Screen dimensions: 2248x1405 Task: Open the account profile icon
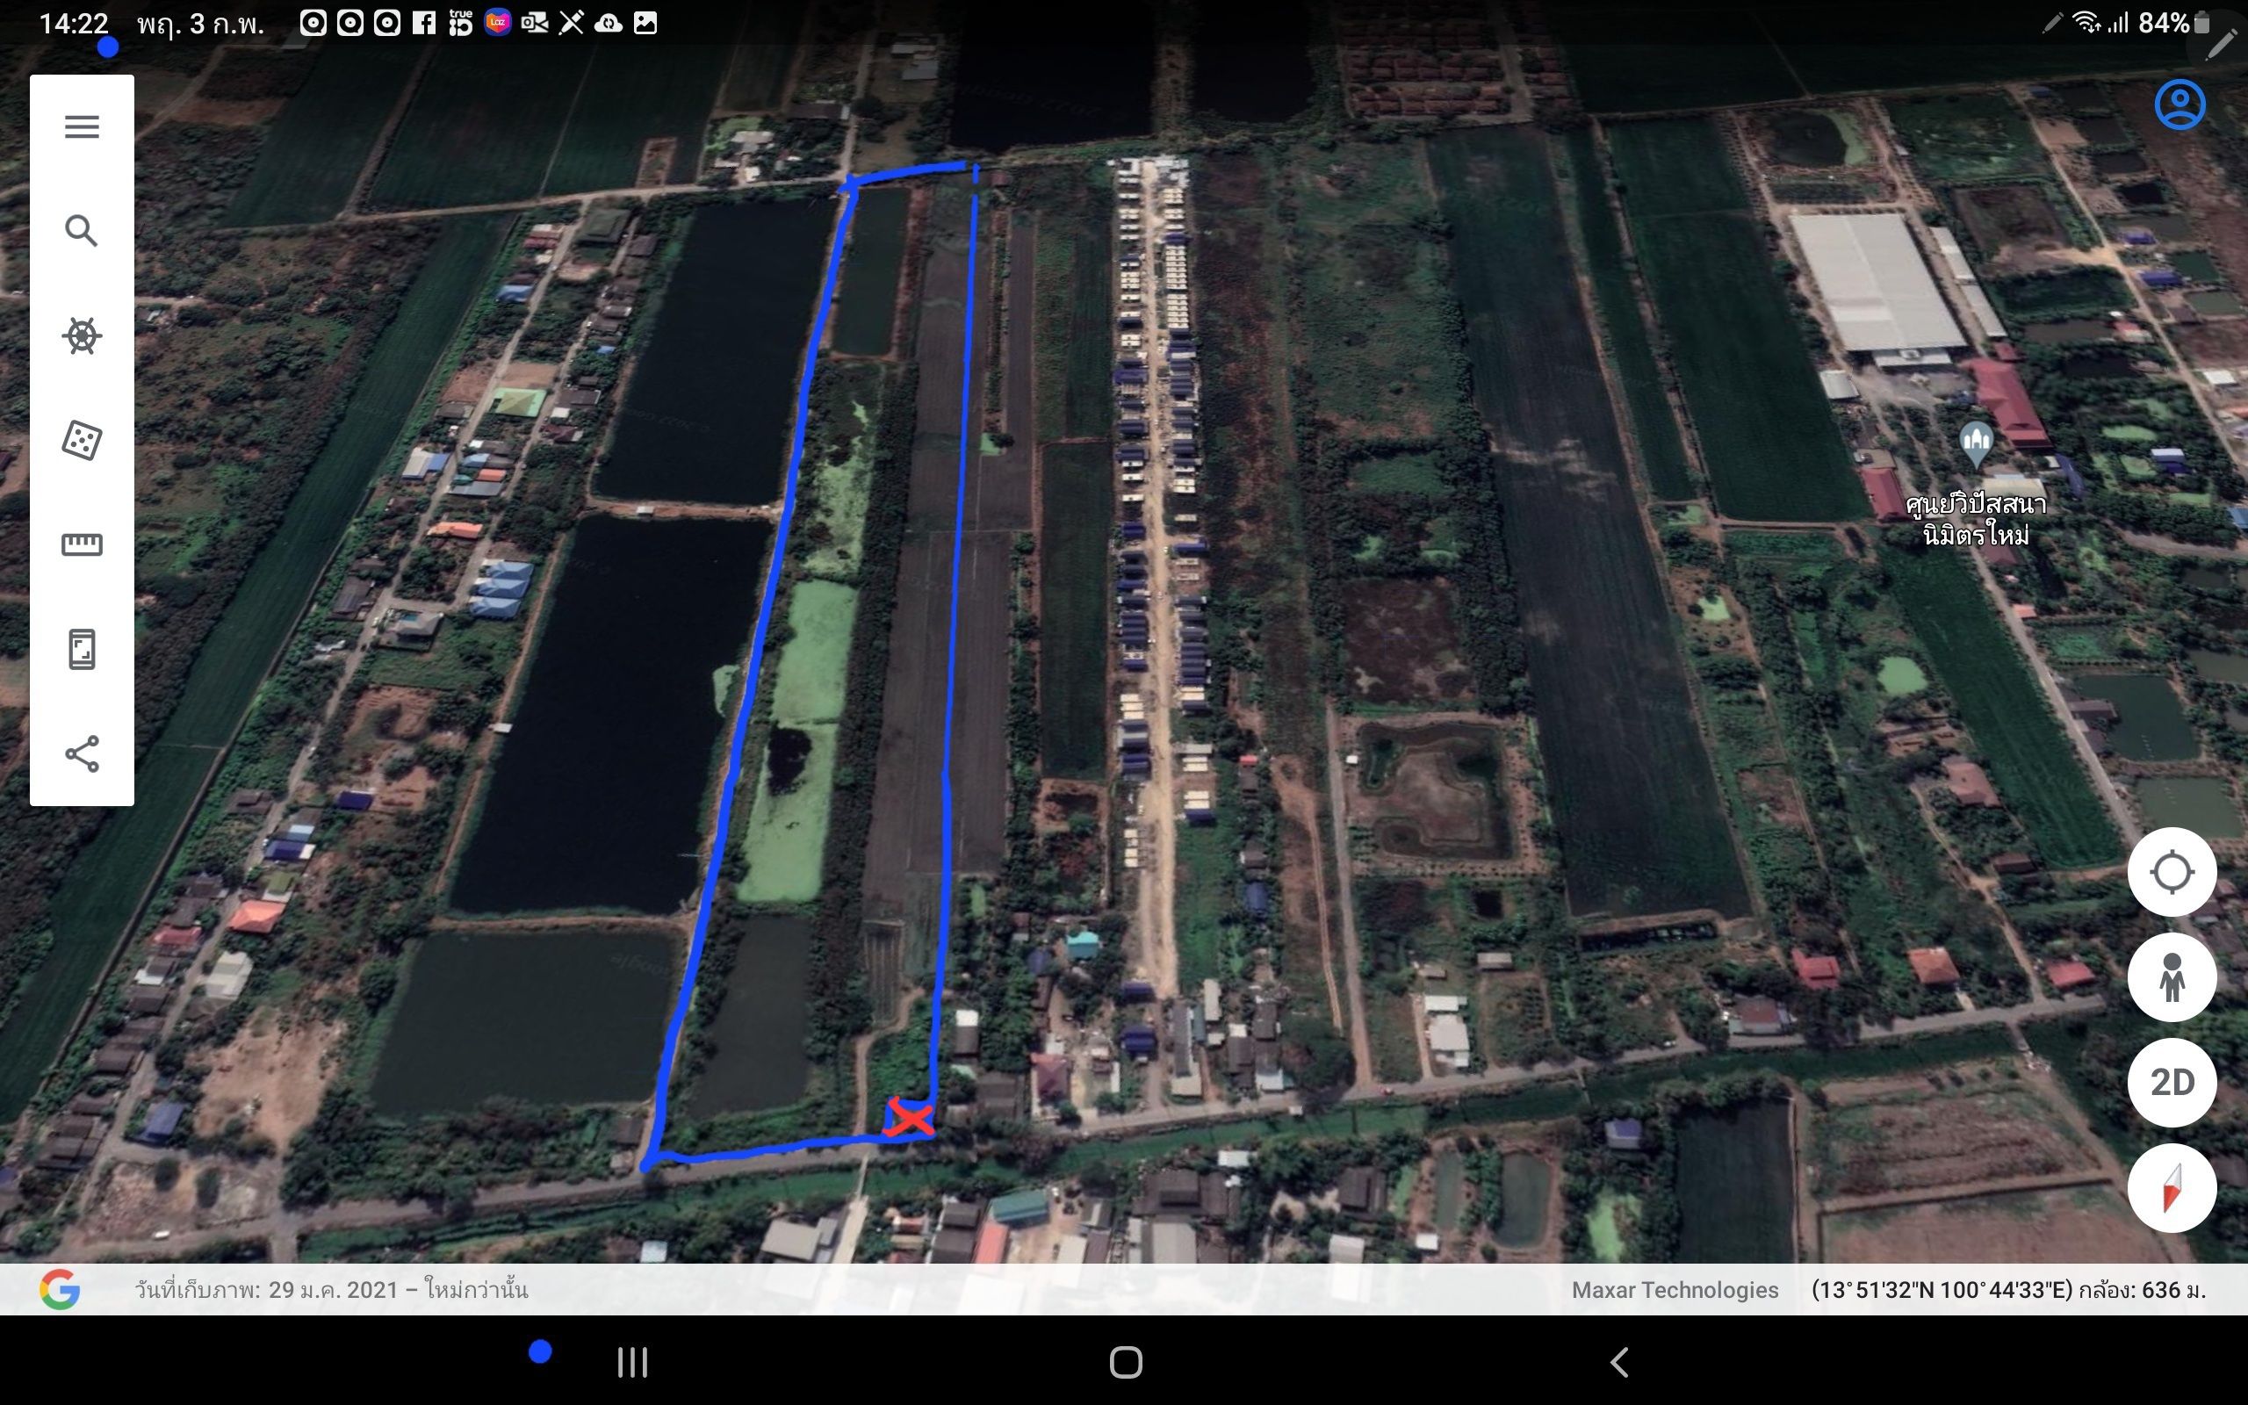(x=2180, y=104)
